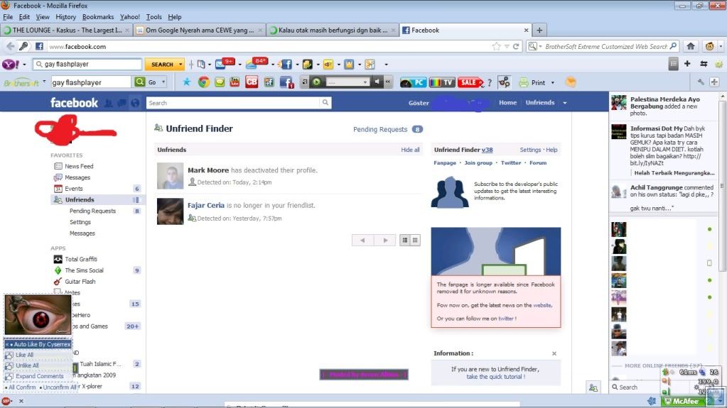Click the Like All button

[x=25, y=355]
